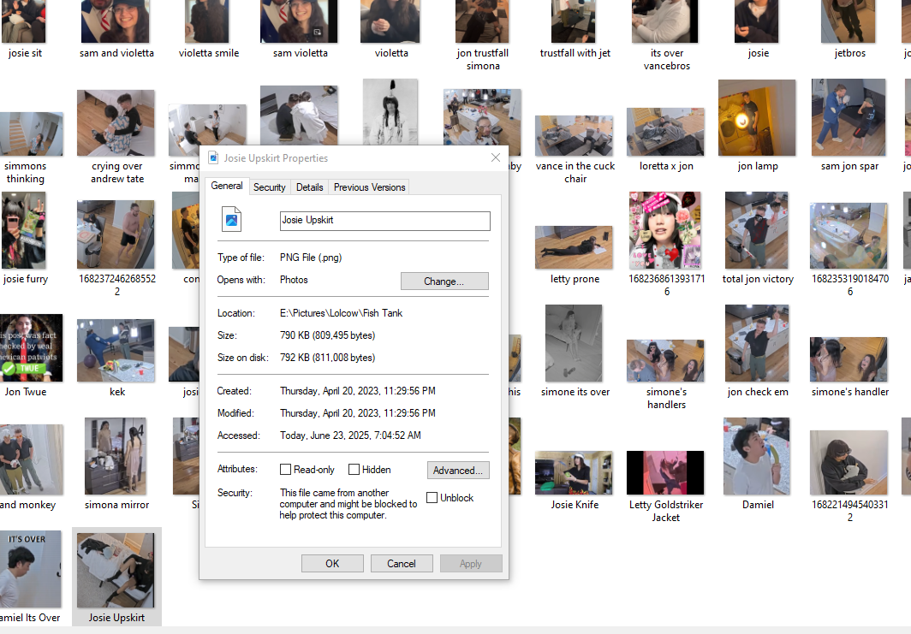The width and height of the screenshot is (911, 634).
Task: Select the 'its over vancebros' thumbnail
Action: coord(665,21)
